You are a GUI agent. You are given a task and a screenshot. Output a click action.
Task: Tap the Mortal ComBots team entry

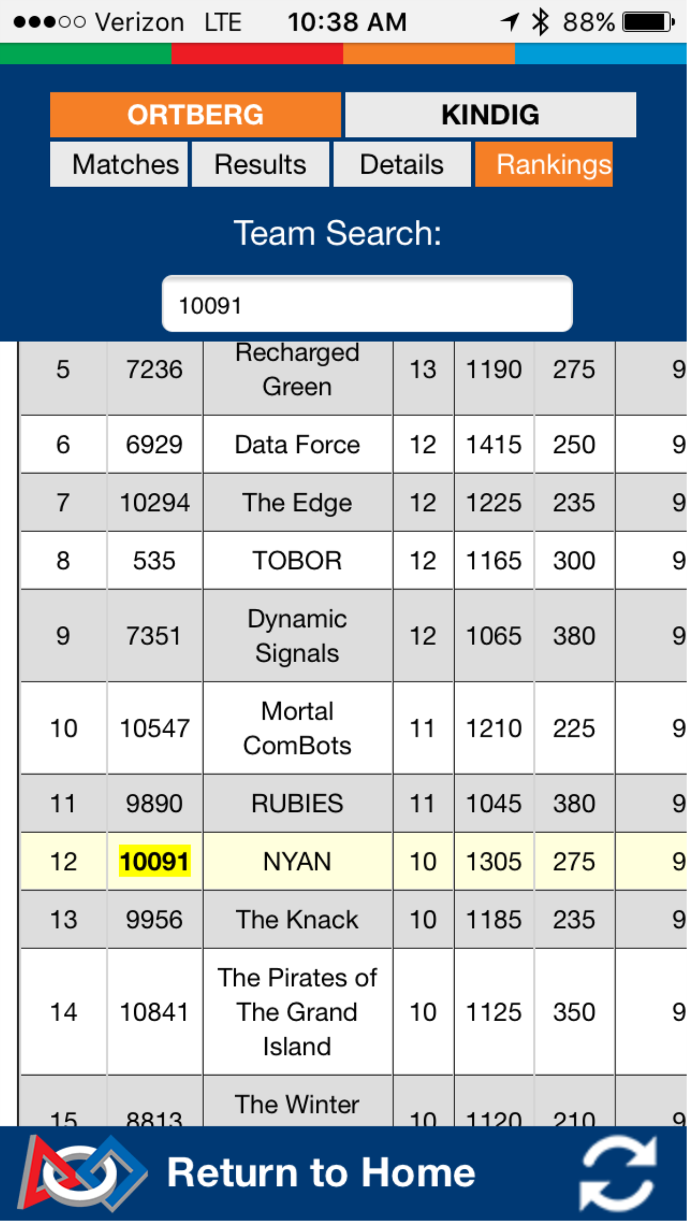297,728
